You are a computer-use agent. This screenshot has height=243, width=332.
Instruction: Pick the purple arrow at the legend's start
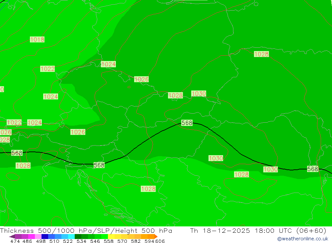click(x=12, y=236)
